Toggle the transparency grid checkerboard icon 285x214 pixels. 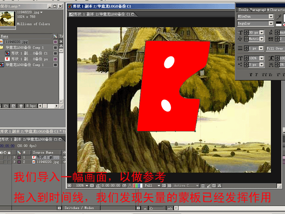169,185
